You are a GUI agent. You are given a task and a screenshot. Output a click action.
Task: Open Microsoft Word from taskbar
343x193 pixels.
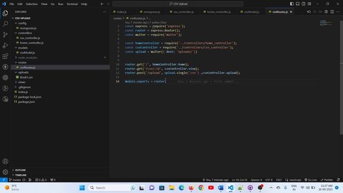pos(220,188)
